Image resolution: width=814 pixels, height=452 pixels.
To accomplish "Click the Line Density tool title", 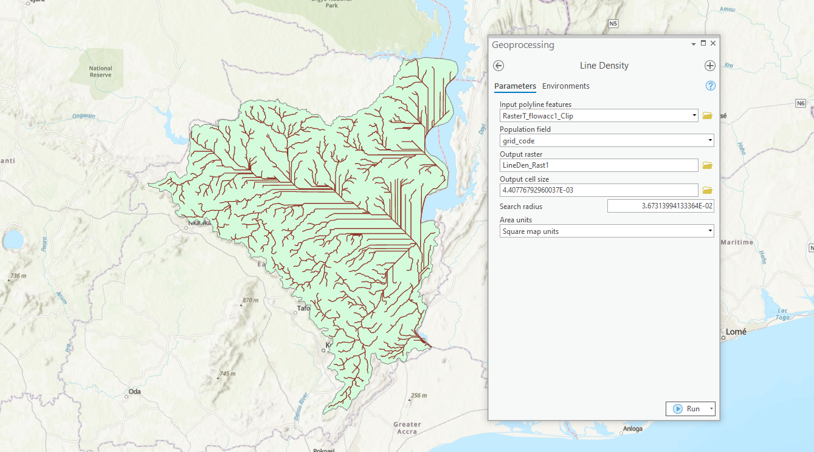I will (x=604, y=66).
